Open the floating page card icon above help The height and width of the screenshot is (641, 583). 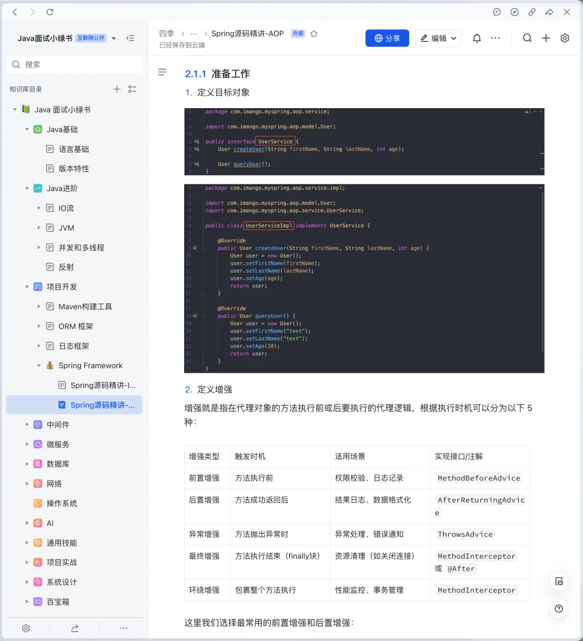[x=559, y=582]
